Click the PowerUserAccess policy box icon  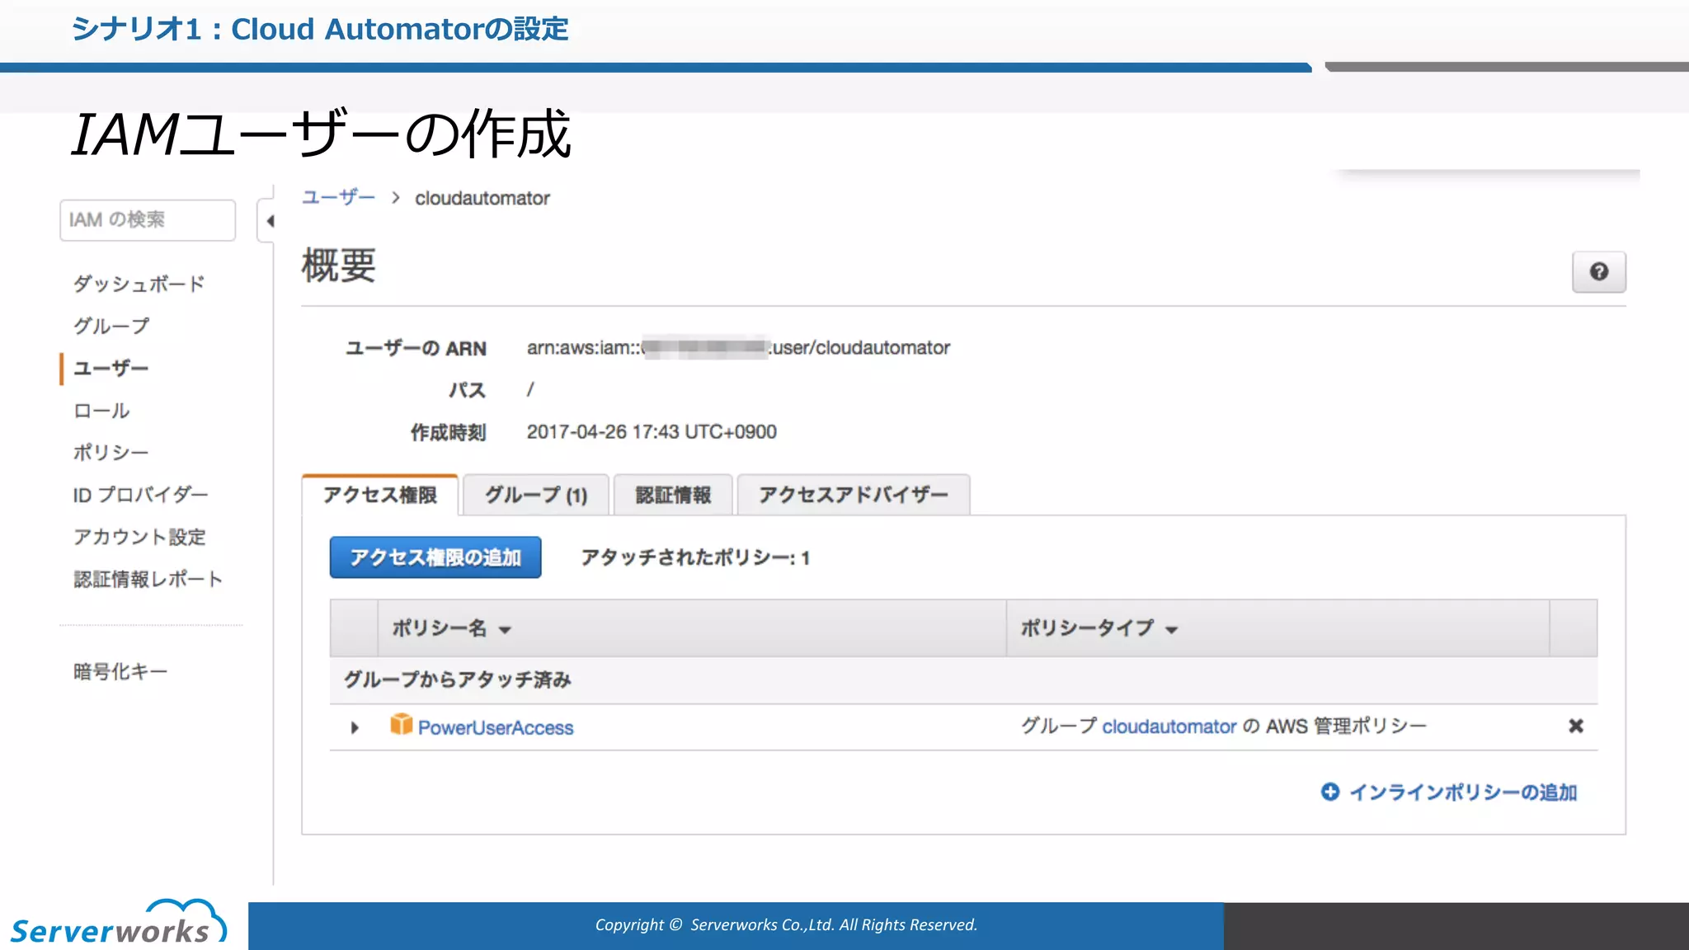[x=401, y=725]
